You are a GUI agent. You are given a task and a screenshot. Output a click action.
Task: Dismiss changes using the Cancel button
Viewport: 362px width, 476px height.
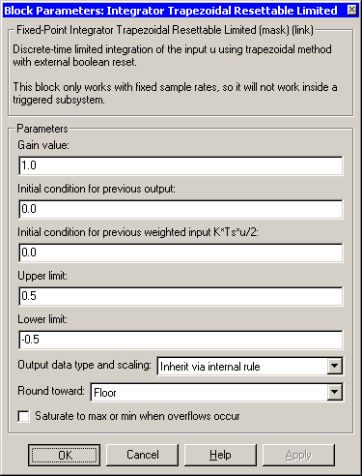click(143, 455)
